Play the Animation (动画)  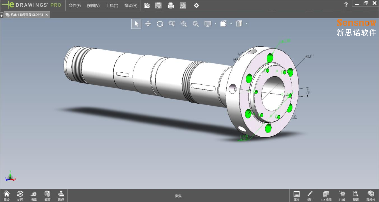click(20, 196)
